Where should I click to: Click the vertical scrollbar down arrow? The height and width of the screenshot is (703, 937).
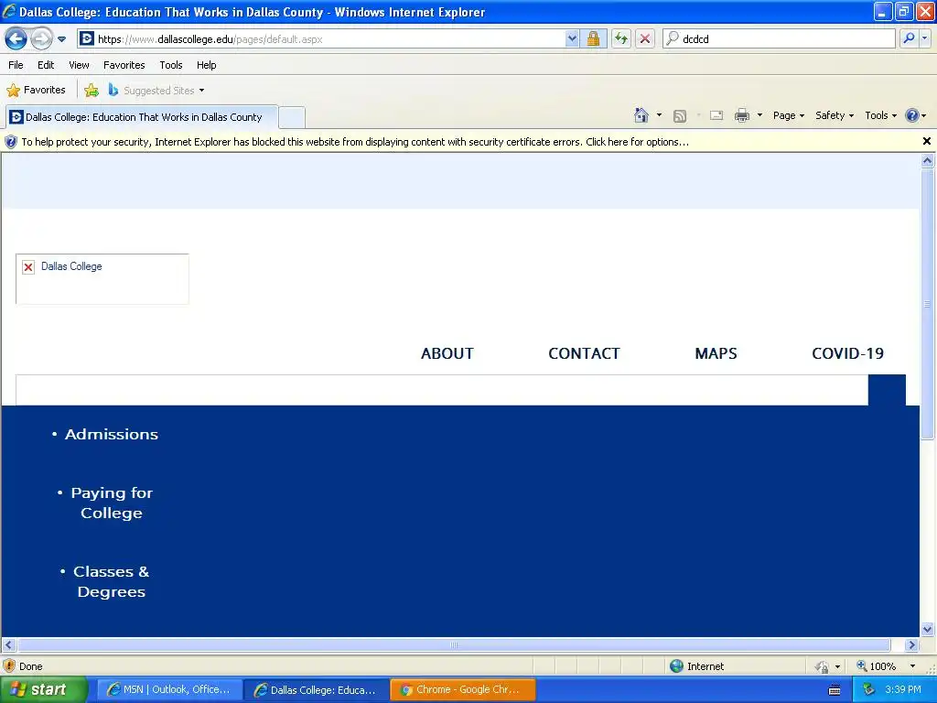pyautogui.click(x=928, y=629)
